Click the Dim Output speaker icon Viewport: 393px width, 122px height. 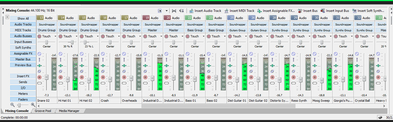182,11
